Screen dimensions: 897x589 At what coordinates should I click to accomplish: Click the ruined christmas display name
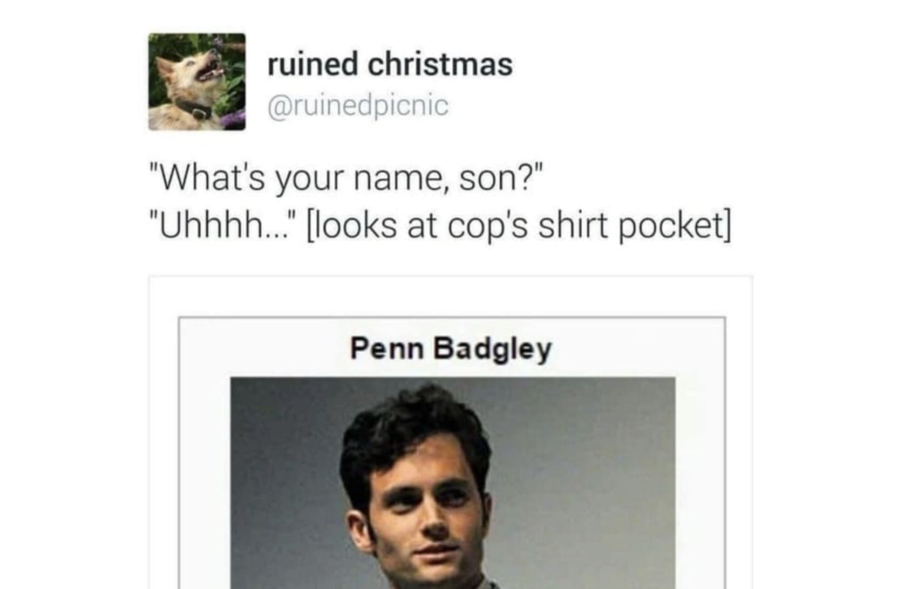(x=390, y=65)
